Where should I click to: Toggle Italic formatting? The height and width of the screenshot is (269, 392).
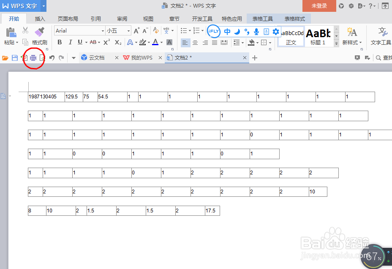click(70, 42)
